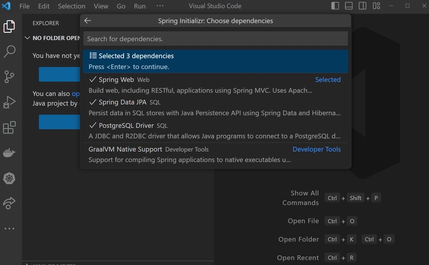
Task: Show more menus via title bar ellipsis
Action: point(160,6)
